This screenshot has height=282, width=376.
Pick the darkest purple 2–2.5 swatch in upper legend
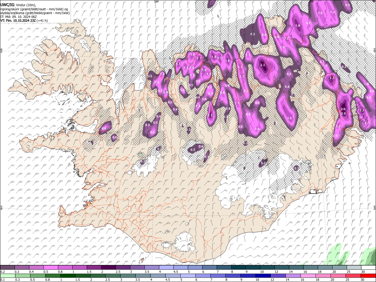pos(108,268)
